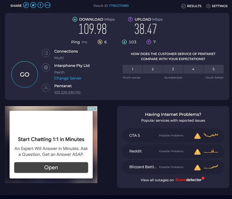Click the Change Server link

(x=68, y=78)
